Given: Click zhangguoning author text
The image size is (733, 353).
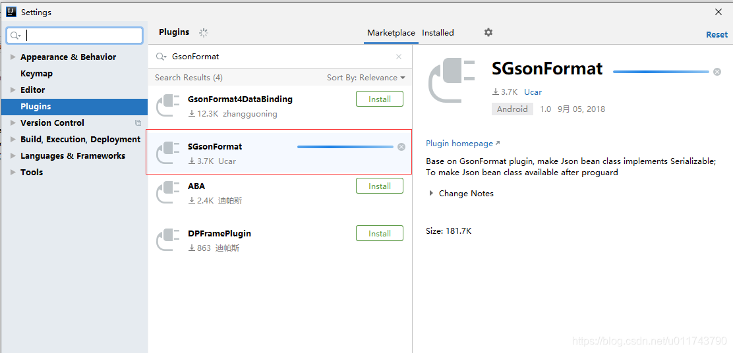Looking at the screenshot, I should (x=250, y=114).
